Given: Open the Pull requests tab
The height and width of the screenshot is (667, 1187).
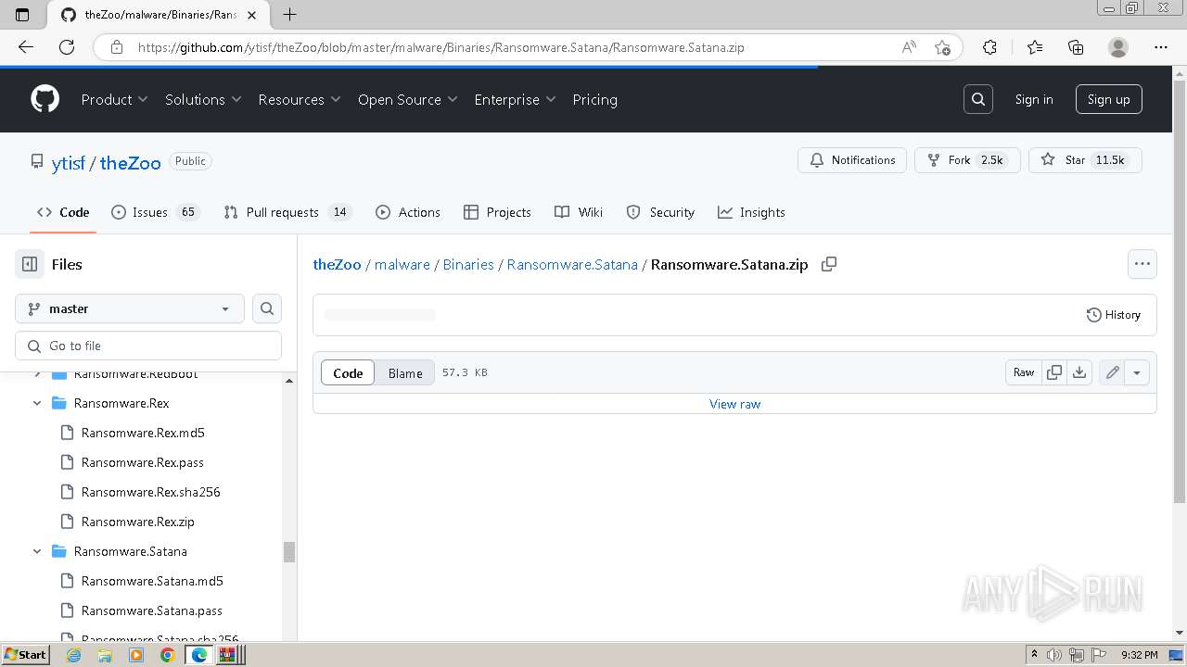Looking at the screenshot, I should click(287, 212).
